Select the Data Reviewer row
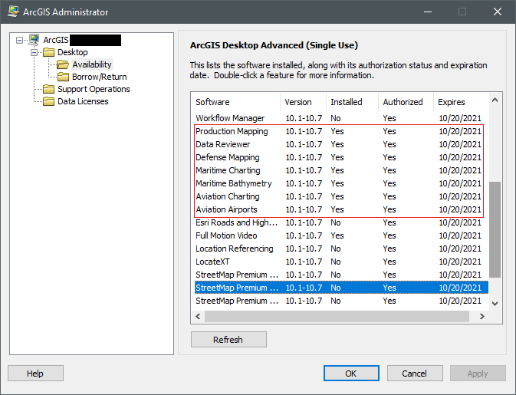 point(340,144)
